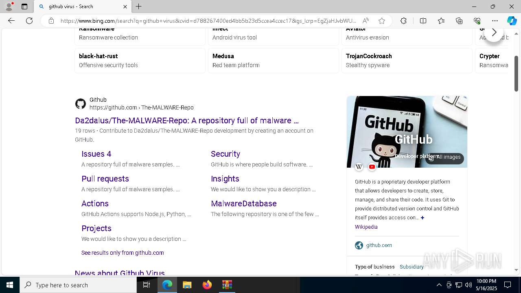Click the address bar URL field
The image size is (521, 293).
[x=208, y=21]
